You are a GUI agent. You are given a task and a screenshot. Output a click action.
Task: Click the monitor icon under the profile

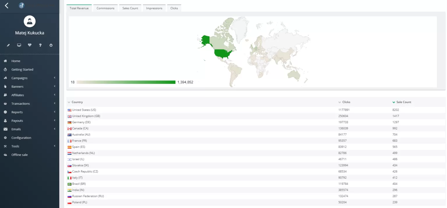[x=19, y=45]
